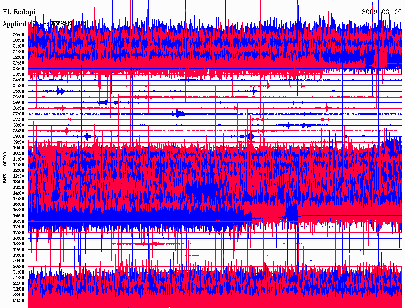Select the 20:00 time label
This screenshot has height=308, width=405.
pyautogui.click(x=19, y=261)
